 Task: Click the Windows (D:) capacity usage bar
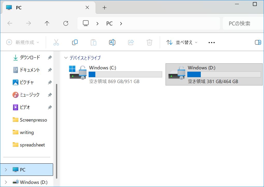[224, 75]
